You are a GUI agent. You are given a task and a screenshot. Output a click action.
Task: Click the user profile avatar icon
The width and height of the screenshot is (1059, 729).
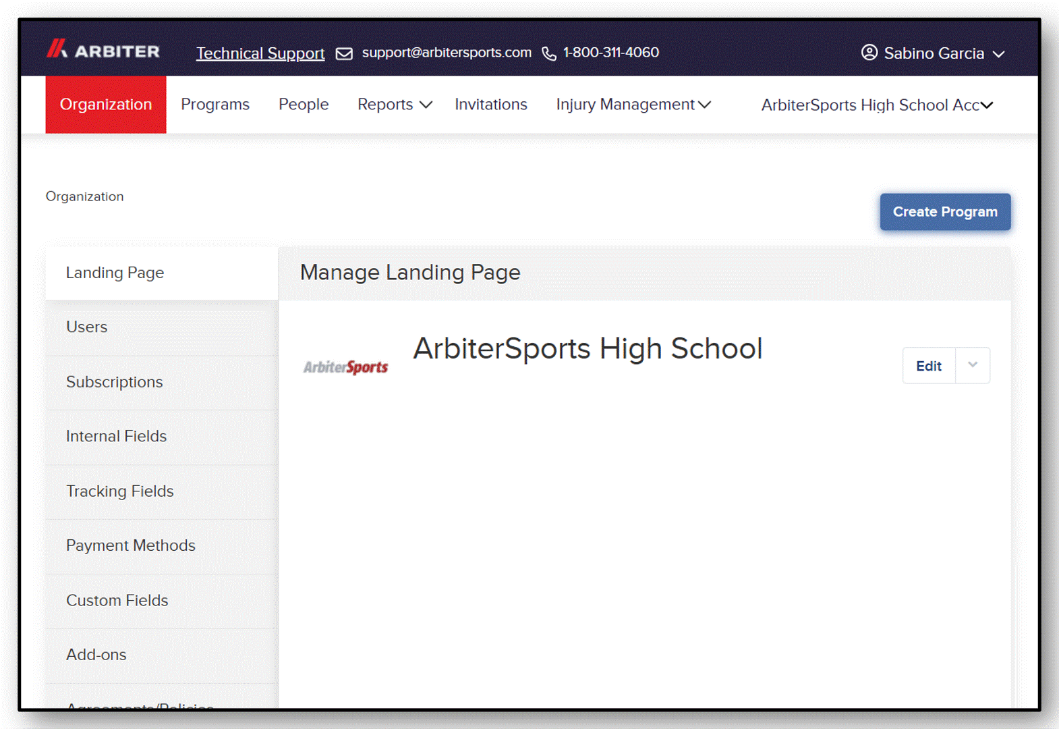869,52
